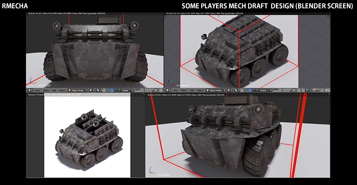Click render preview icon at right end of header

click(x=327, y=90)
